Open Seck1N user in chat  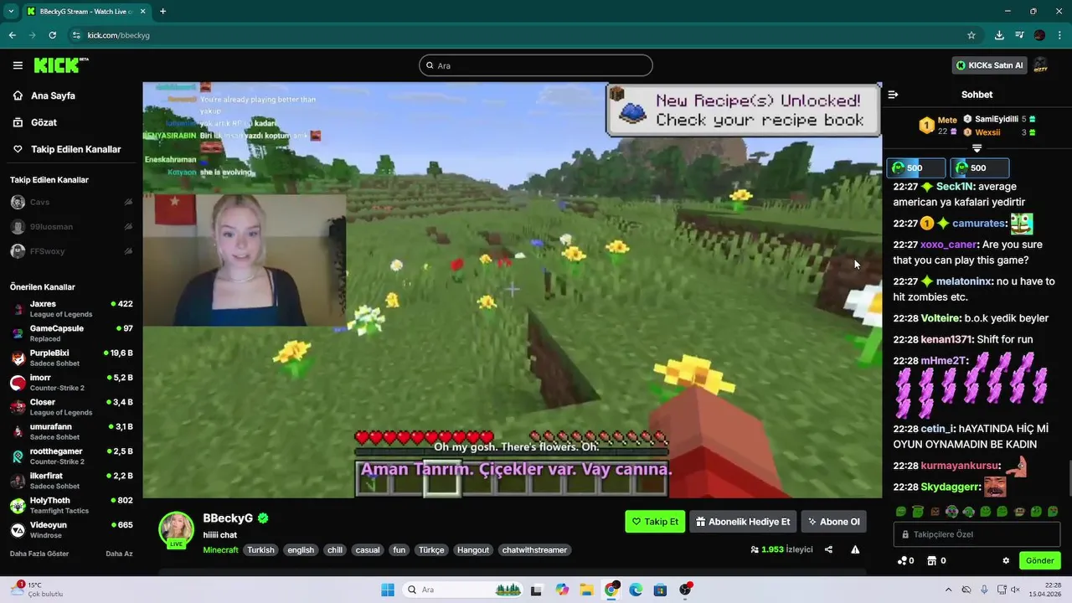955,187
